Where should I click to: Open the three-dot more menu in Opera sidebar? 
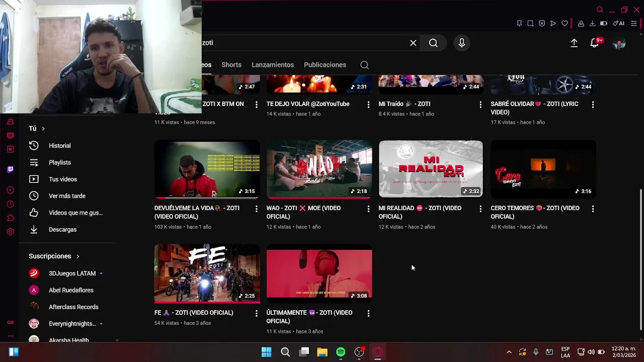point(10,336)
